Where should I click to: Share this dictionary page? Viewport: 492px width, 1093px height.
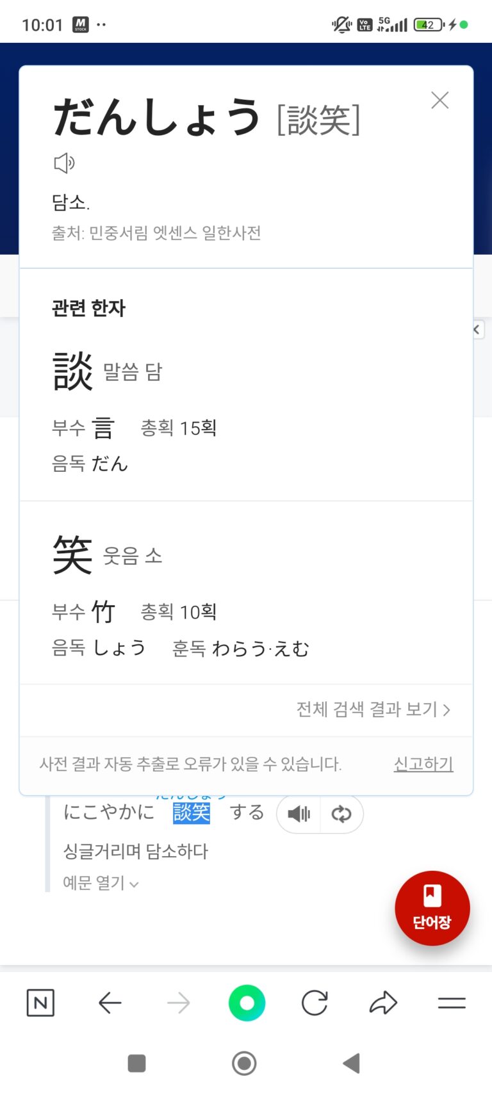click(383, 1003)
